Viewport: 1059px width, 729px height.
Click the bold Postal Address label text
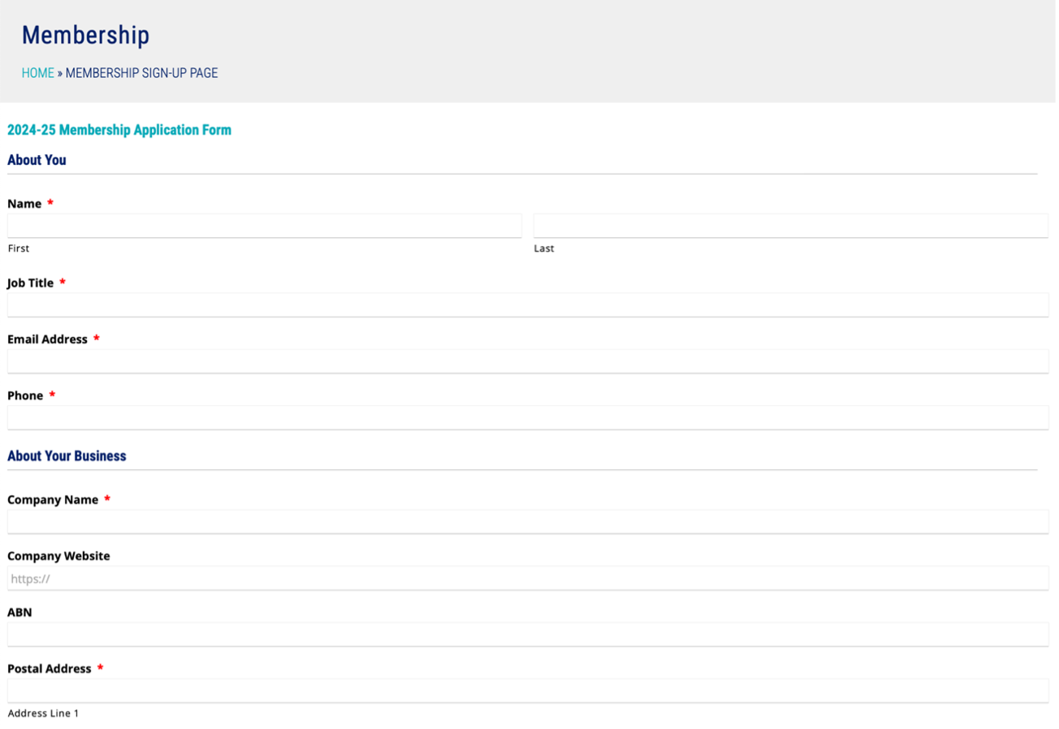click(x=49, y=669)
